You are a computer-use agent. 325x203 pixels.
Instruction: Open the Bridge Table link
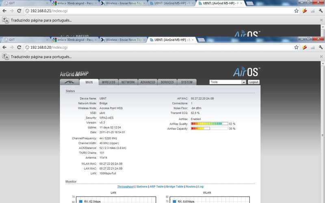point(175,187)
